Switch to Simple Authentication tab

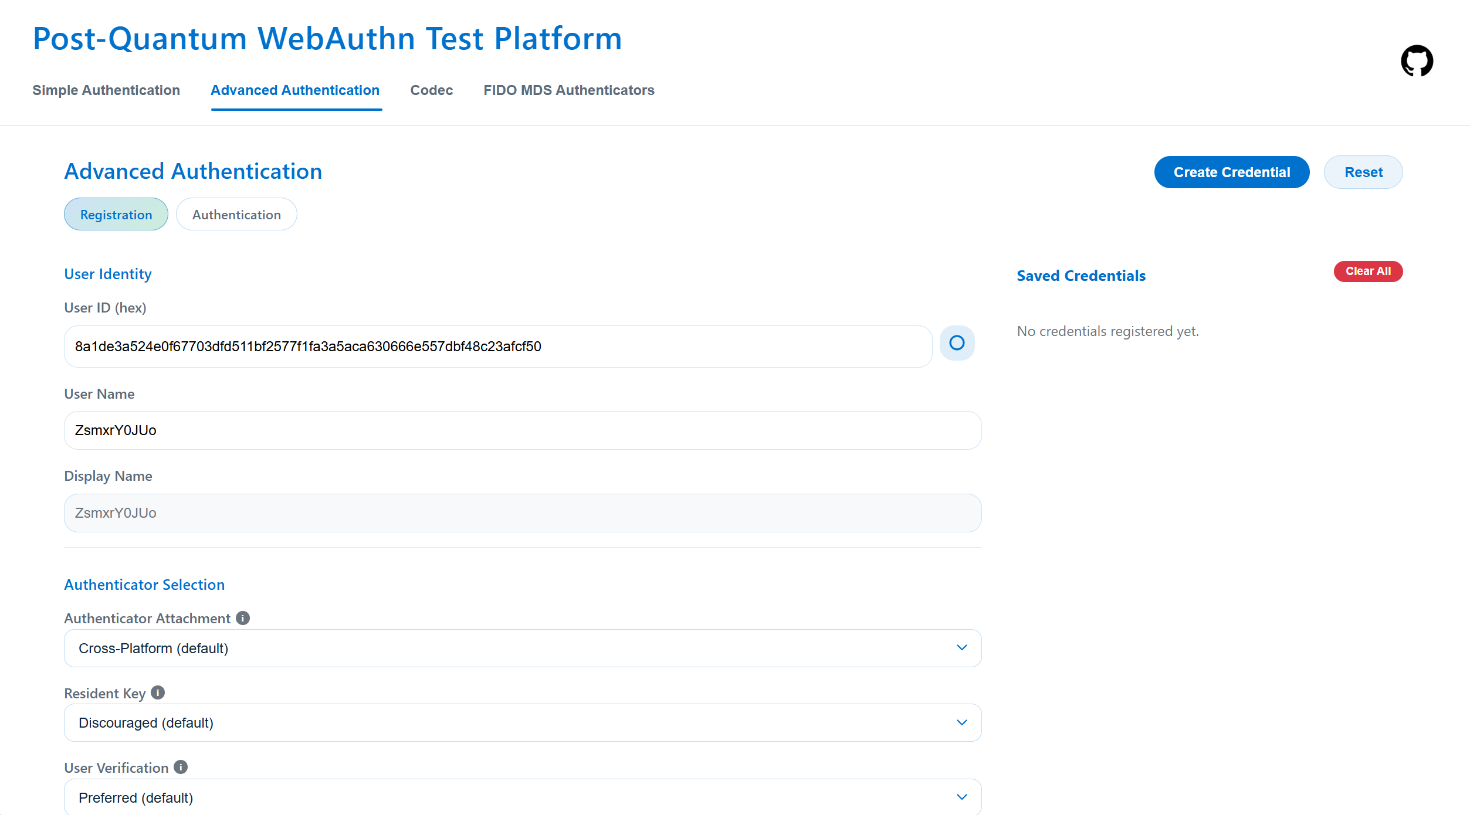pos(106,90)
